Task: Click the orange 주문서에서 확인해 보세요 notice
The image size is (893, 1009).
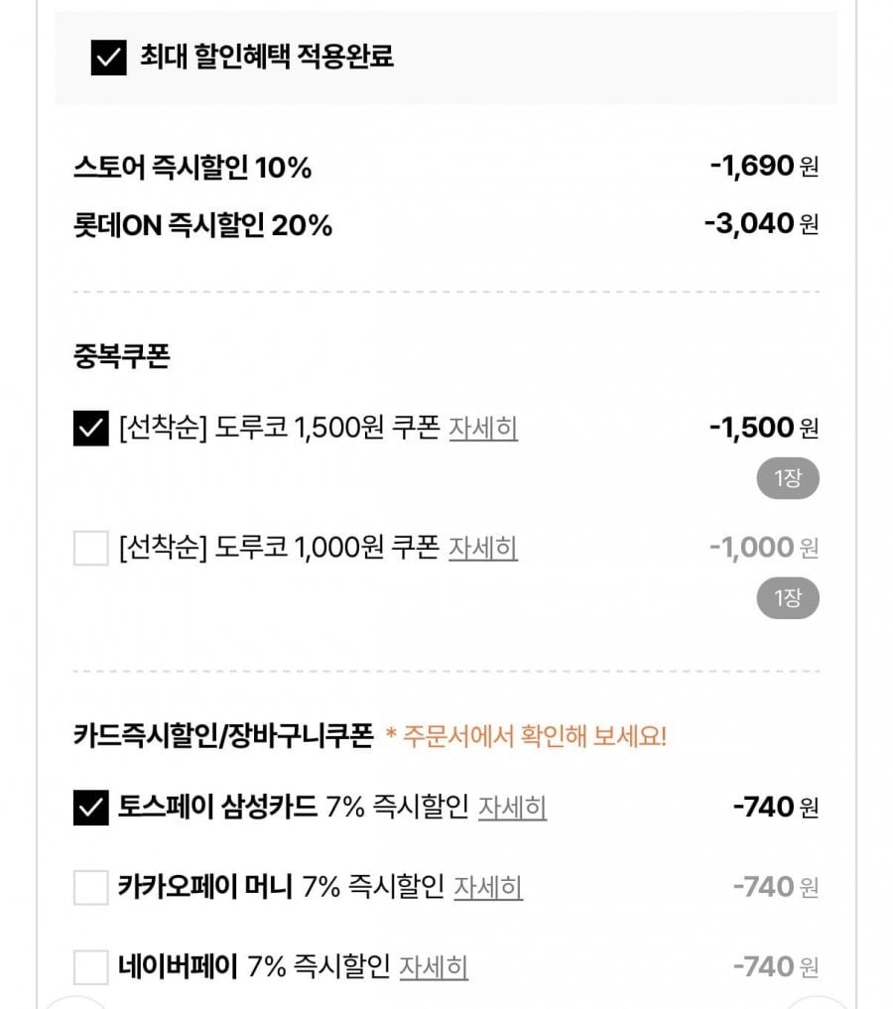Action: (x=526, y=736)
